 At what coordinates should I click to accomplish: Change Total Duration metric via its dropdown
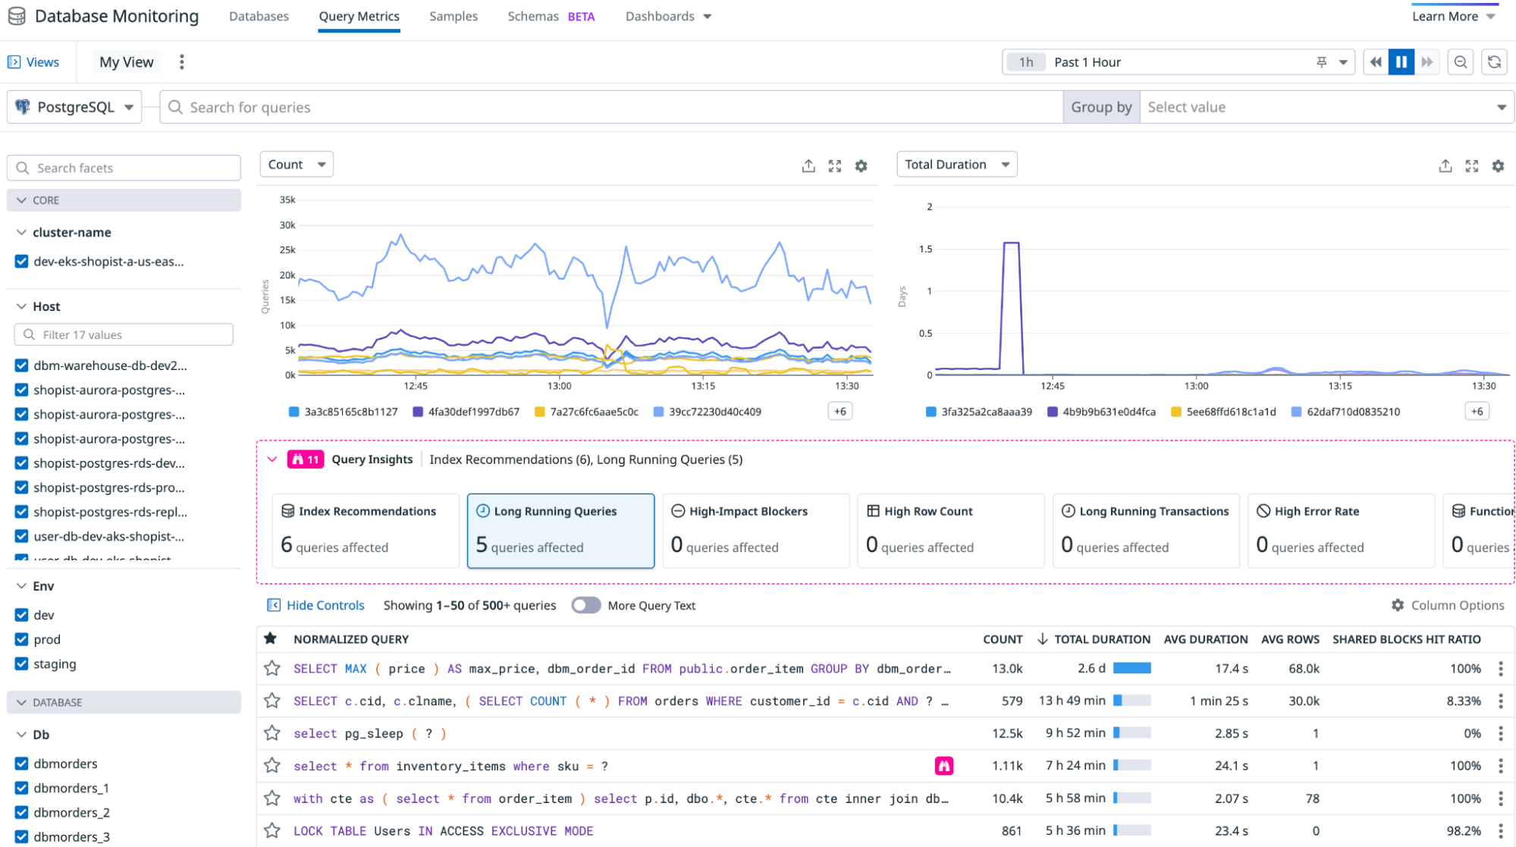pos(956,164)
